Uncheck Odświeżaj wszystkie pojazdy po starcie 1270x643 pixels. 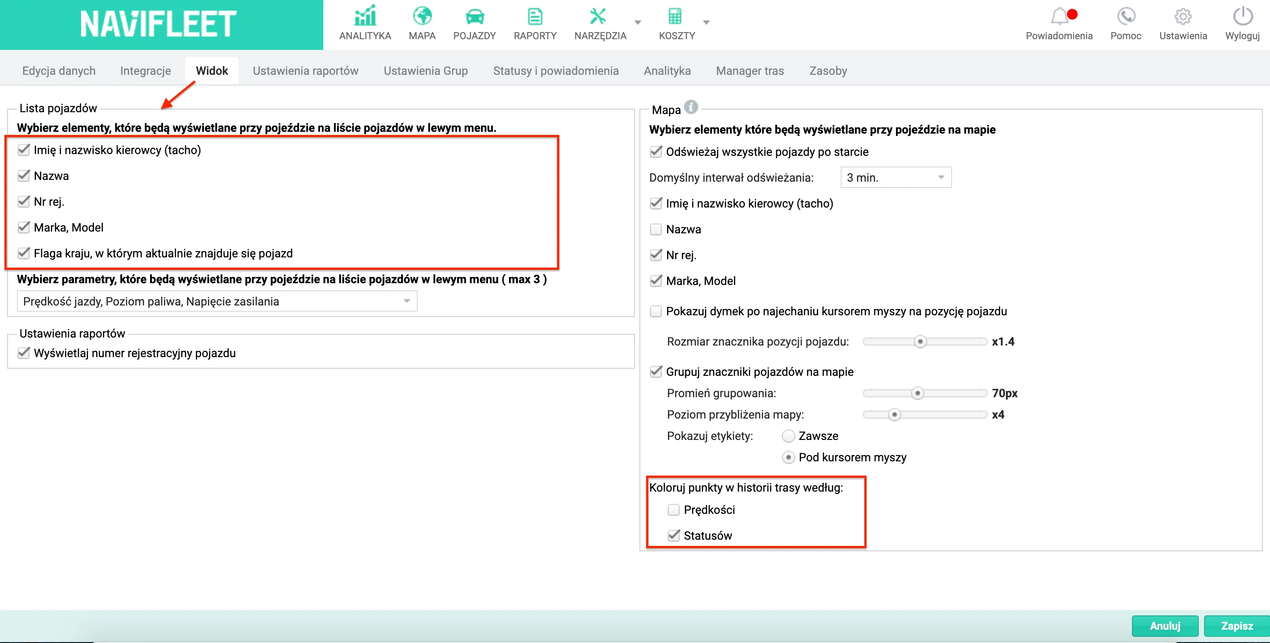coord(655,152)
